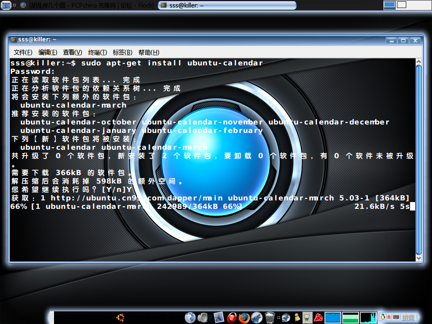
Task: Launch Opera from the dock
Action: click(232, 318)
